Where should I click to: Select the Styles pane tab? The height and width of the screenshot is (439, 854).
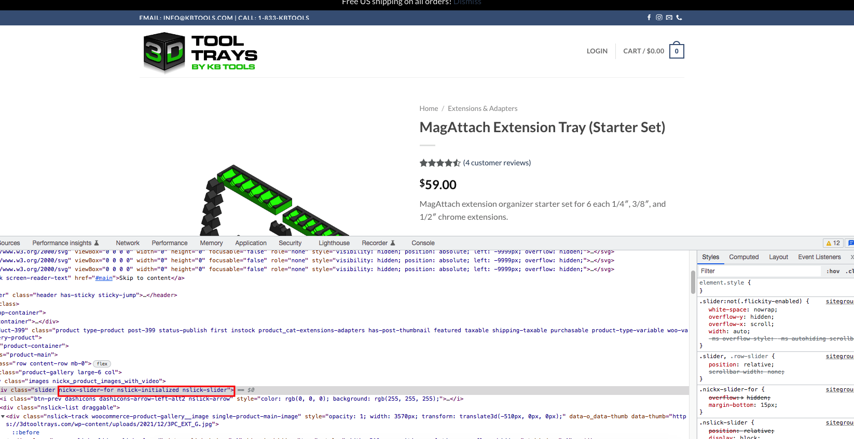coord(710,257)
